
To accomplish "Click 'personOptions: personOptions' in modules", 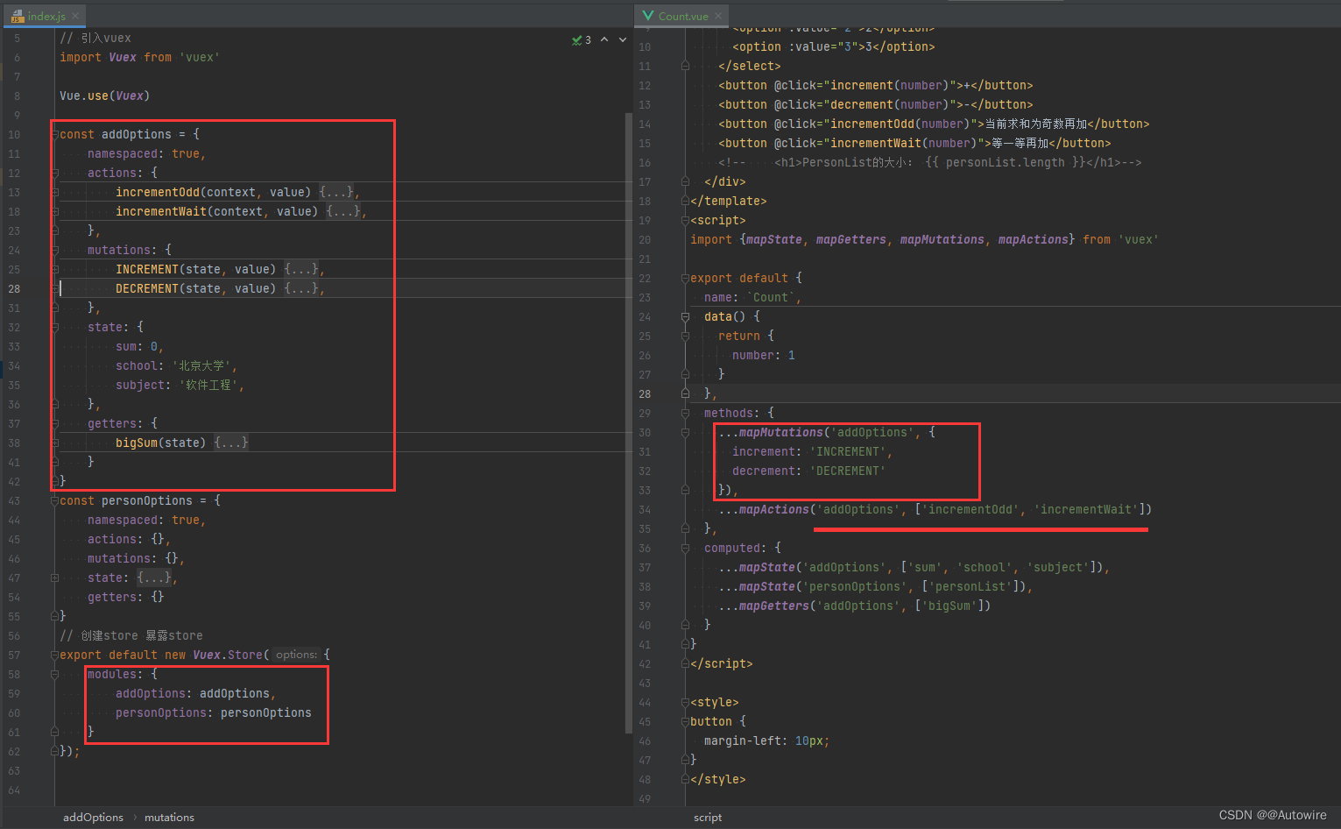I will click(214, 712).
